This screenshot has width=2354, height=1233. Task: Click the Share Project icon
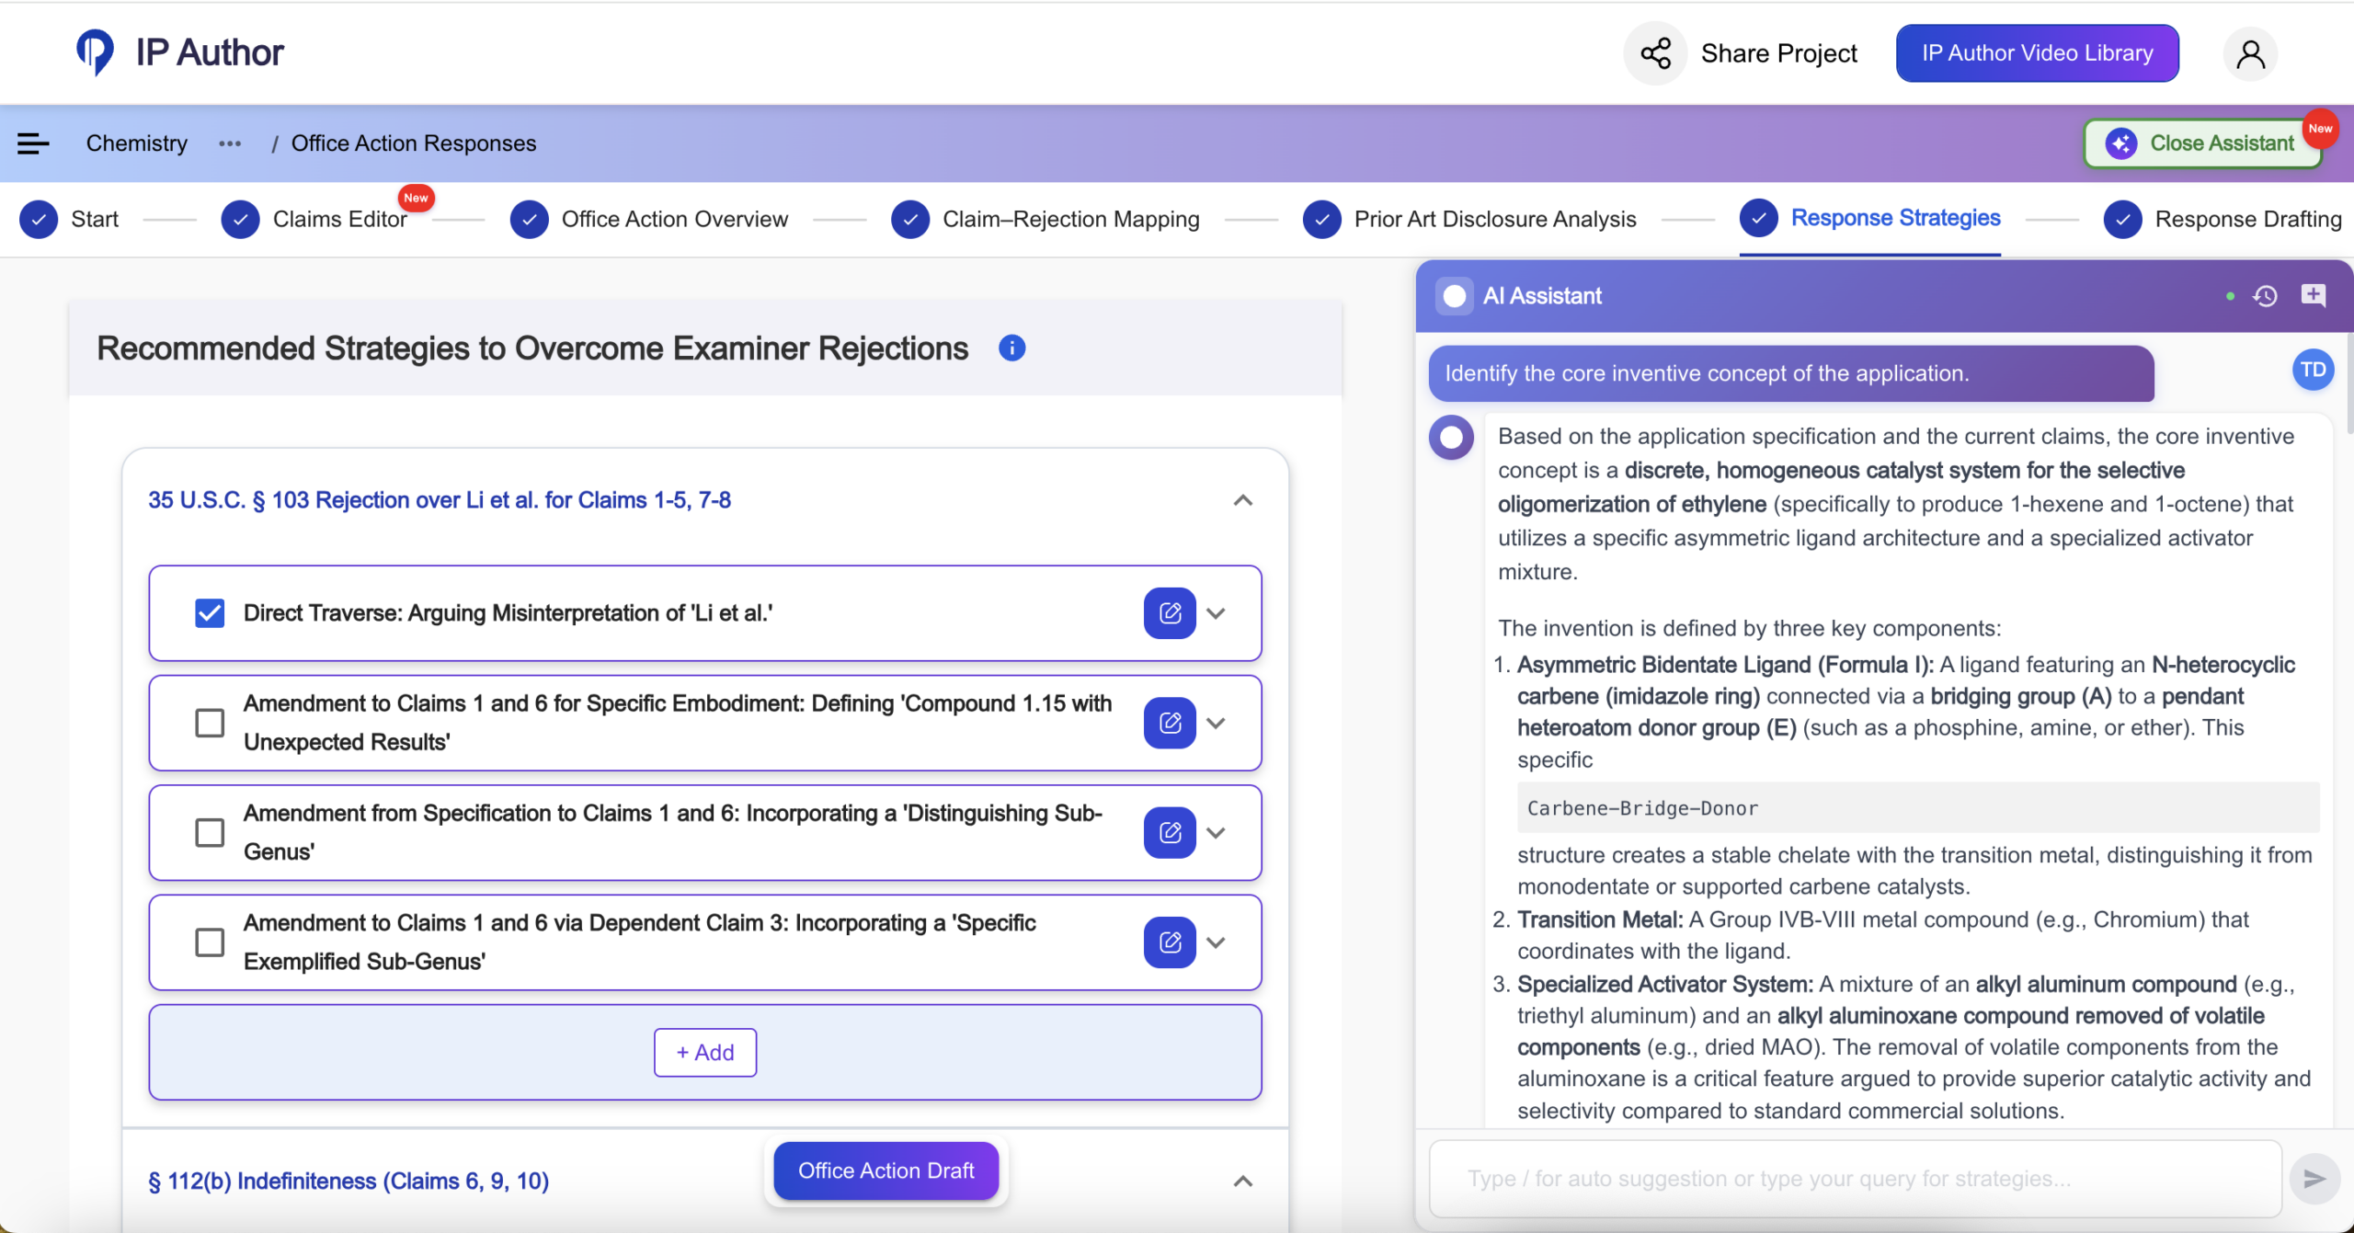click(x=1655, y=53)
